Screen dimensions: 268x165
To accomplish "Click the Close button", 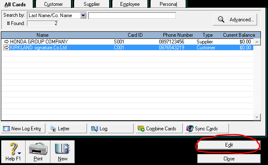I will [x=229, y=159].
